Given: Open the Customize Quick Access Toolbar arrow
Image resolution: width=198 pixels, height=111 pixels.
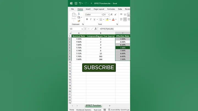Looking at the screenshot, I should click(91, 3).
